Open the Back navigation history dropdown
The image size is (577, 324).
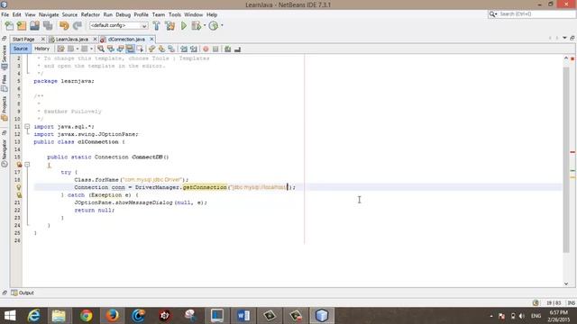tap(78, 49)
